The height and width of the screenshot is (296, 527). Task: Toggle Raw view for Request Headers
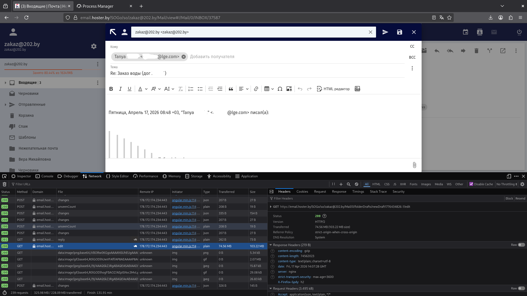[x=521, y=288]
